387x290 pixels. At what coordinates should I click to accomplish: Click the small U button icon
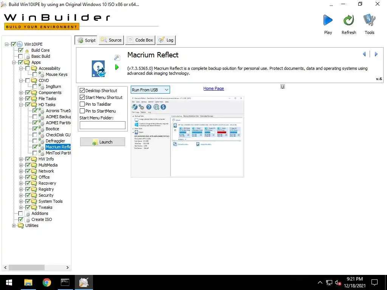pyautogui.click(x=283, y=86)
